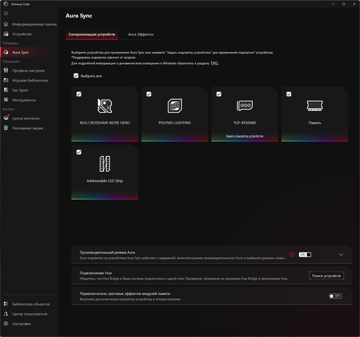The image size is (360, 337).
Task: Click the ROG CROSSHAIR X670E HERO motherboard icon
Action: click(105, 106)
